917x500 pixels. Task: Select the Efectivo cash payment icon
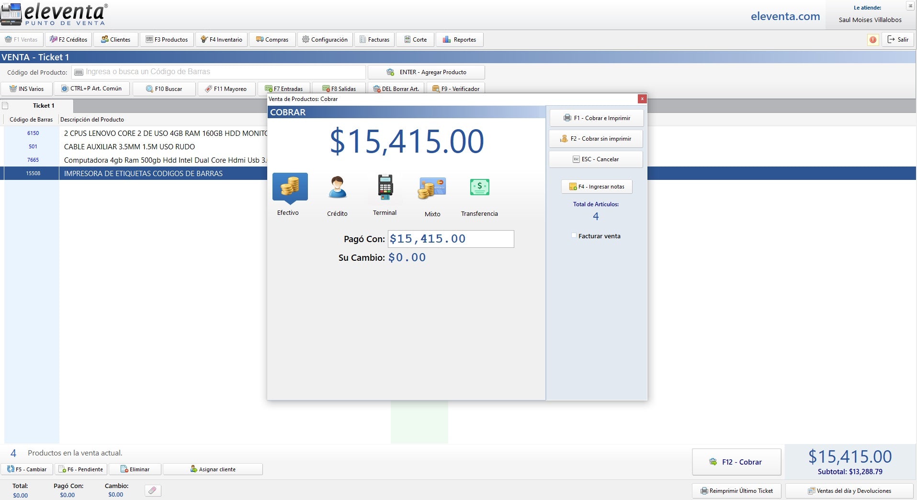click(x=290, y=187)
